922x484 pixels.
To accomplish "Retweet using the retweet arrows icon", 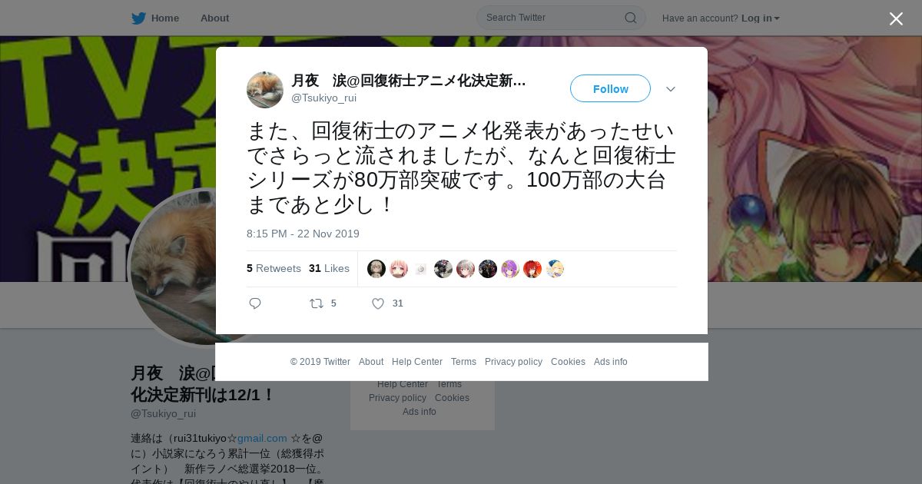I will (317, 303).
